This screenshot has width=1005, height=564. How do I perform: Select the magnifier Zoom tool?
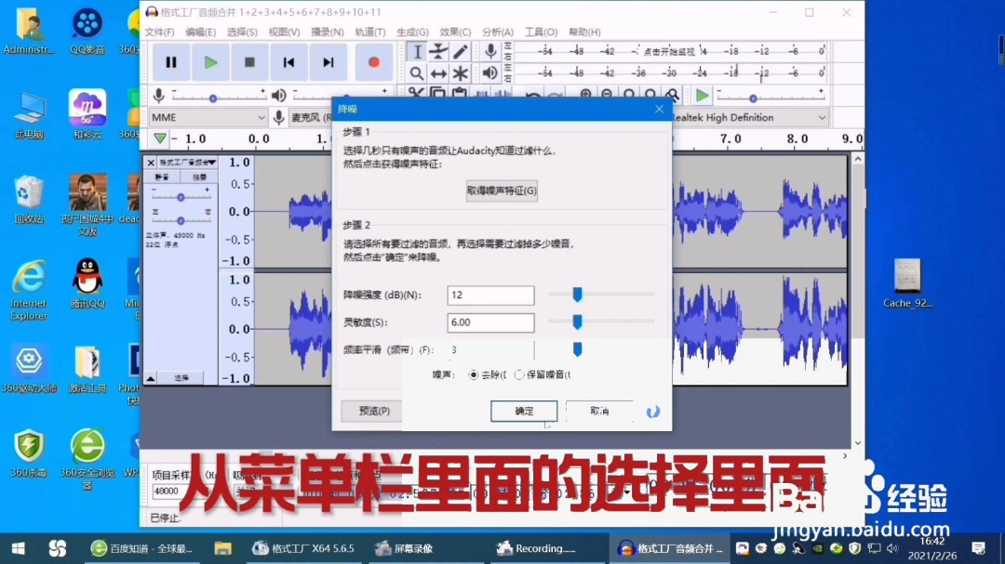coord(417,73)
